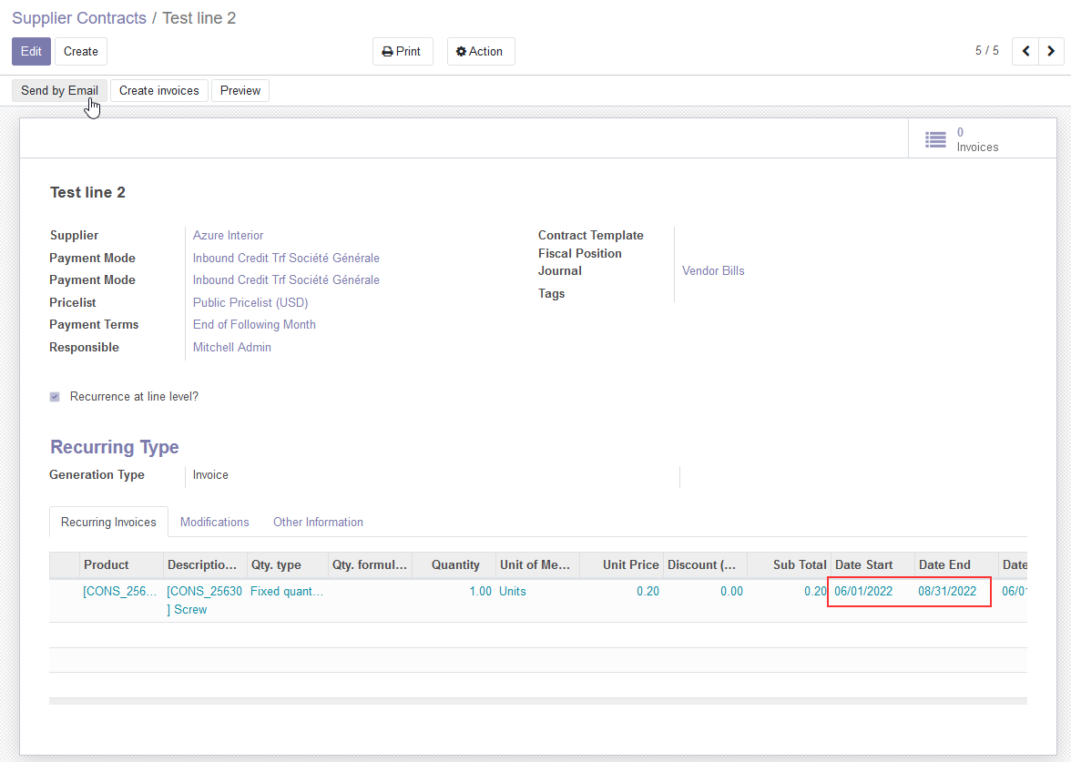Viewport: 1071px width, 762px height.
Task: Click the Test line 2 record title
Action: 87,193
